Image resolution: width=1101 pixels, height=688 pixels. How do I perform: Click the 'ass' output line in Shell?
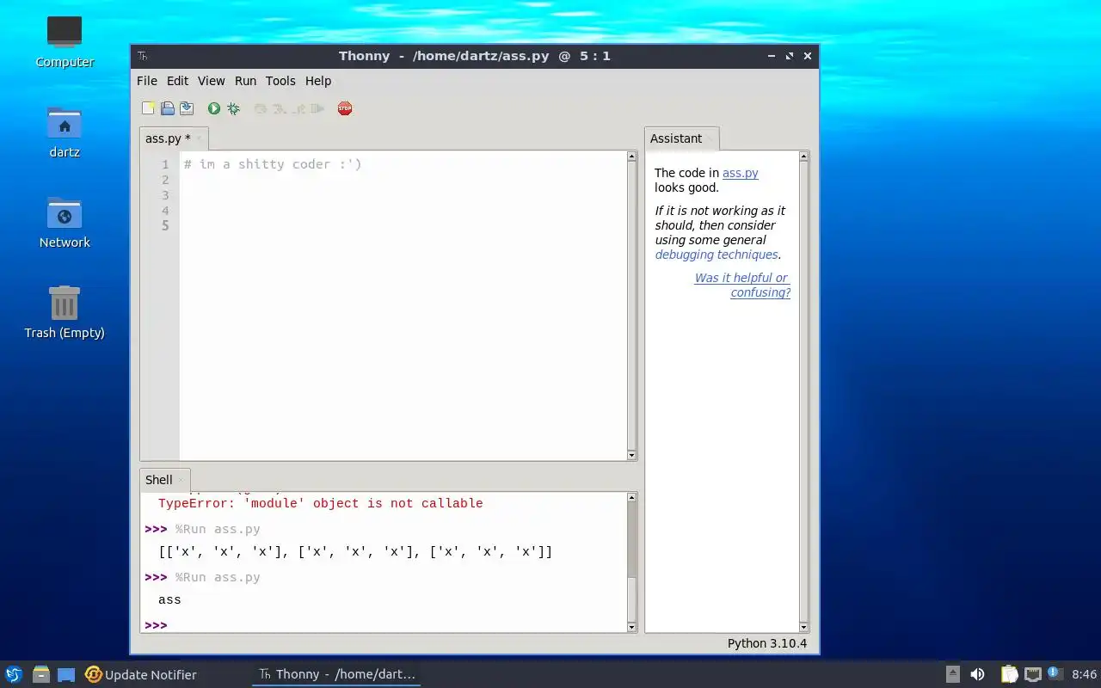[169, 599]
